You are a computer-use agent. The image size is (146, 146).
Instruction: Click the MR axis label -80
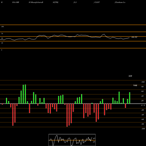[142, 124]
